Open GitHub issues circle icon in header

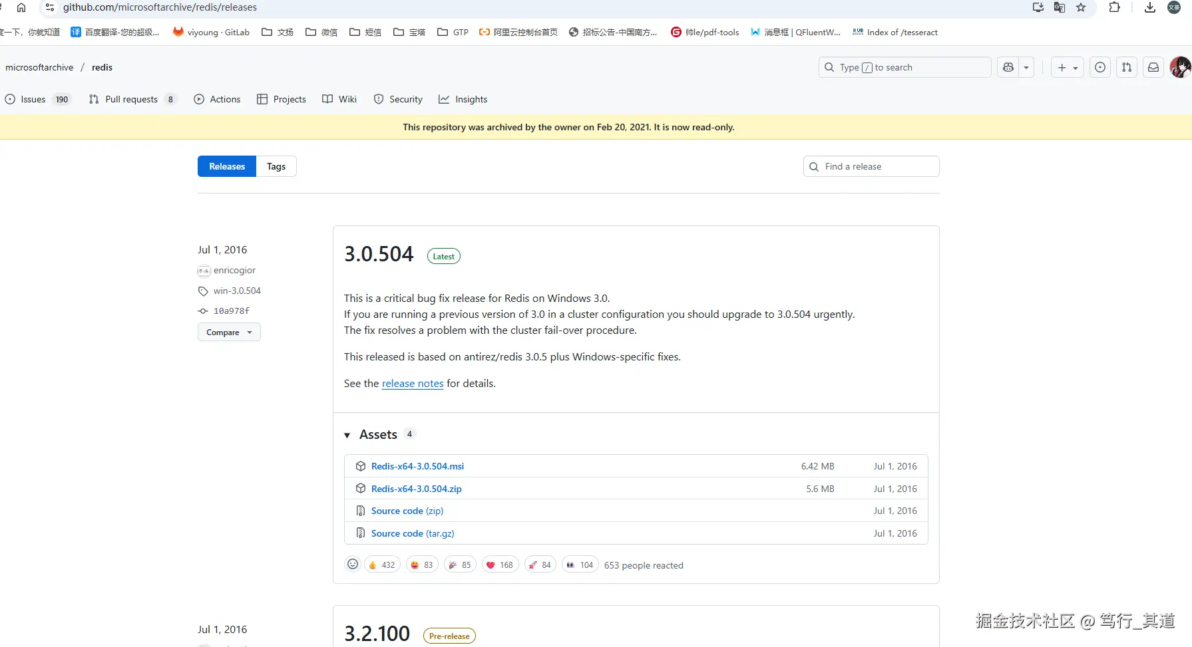coord(1100,67)
